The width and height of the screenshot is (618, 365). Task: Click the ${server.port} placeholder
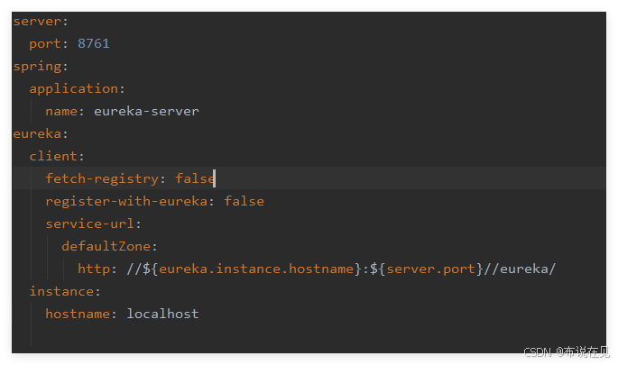tap(427, 269)
